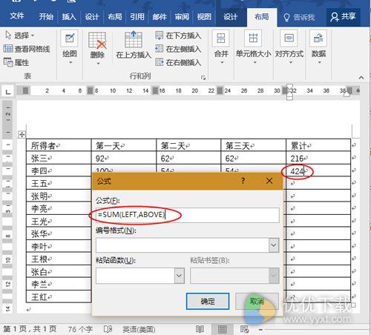The height and width of the screenshot is (335, 371).
Task: Expand the 删除 dropdown arrow
Action: coord(98,64)
